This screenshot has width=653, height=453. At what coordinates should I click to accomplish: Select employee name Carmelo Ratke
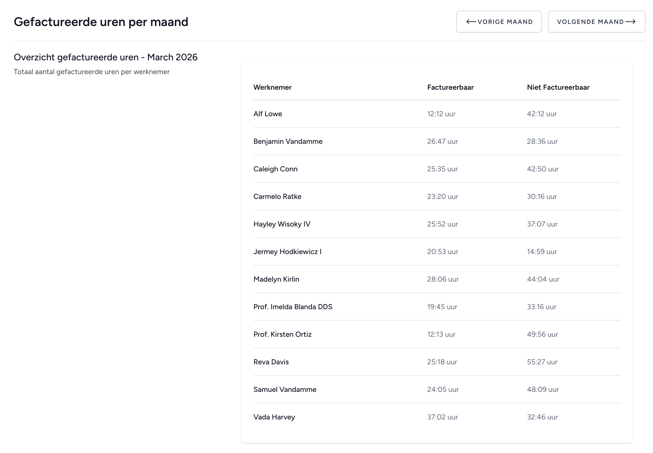coord(277,196)
